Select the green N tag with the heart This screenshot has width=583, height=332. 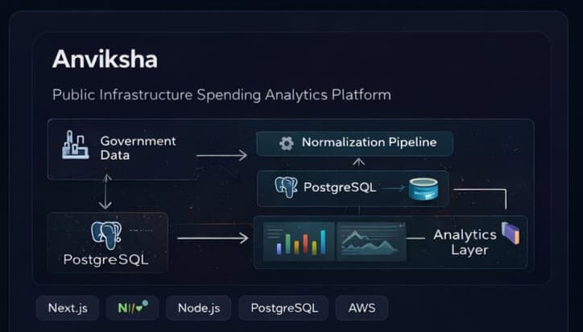[x=132, y=308]
